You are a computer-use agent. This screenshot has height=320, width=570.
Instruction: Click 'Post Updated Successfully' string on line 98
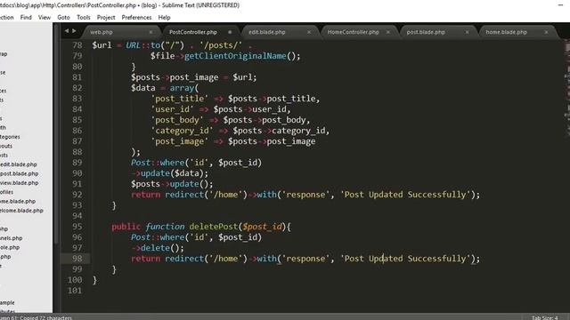(x=405, y=259)
